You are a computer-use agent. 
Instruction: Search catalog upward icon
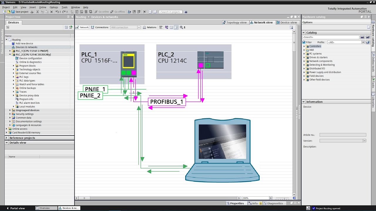point(368,37)
